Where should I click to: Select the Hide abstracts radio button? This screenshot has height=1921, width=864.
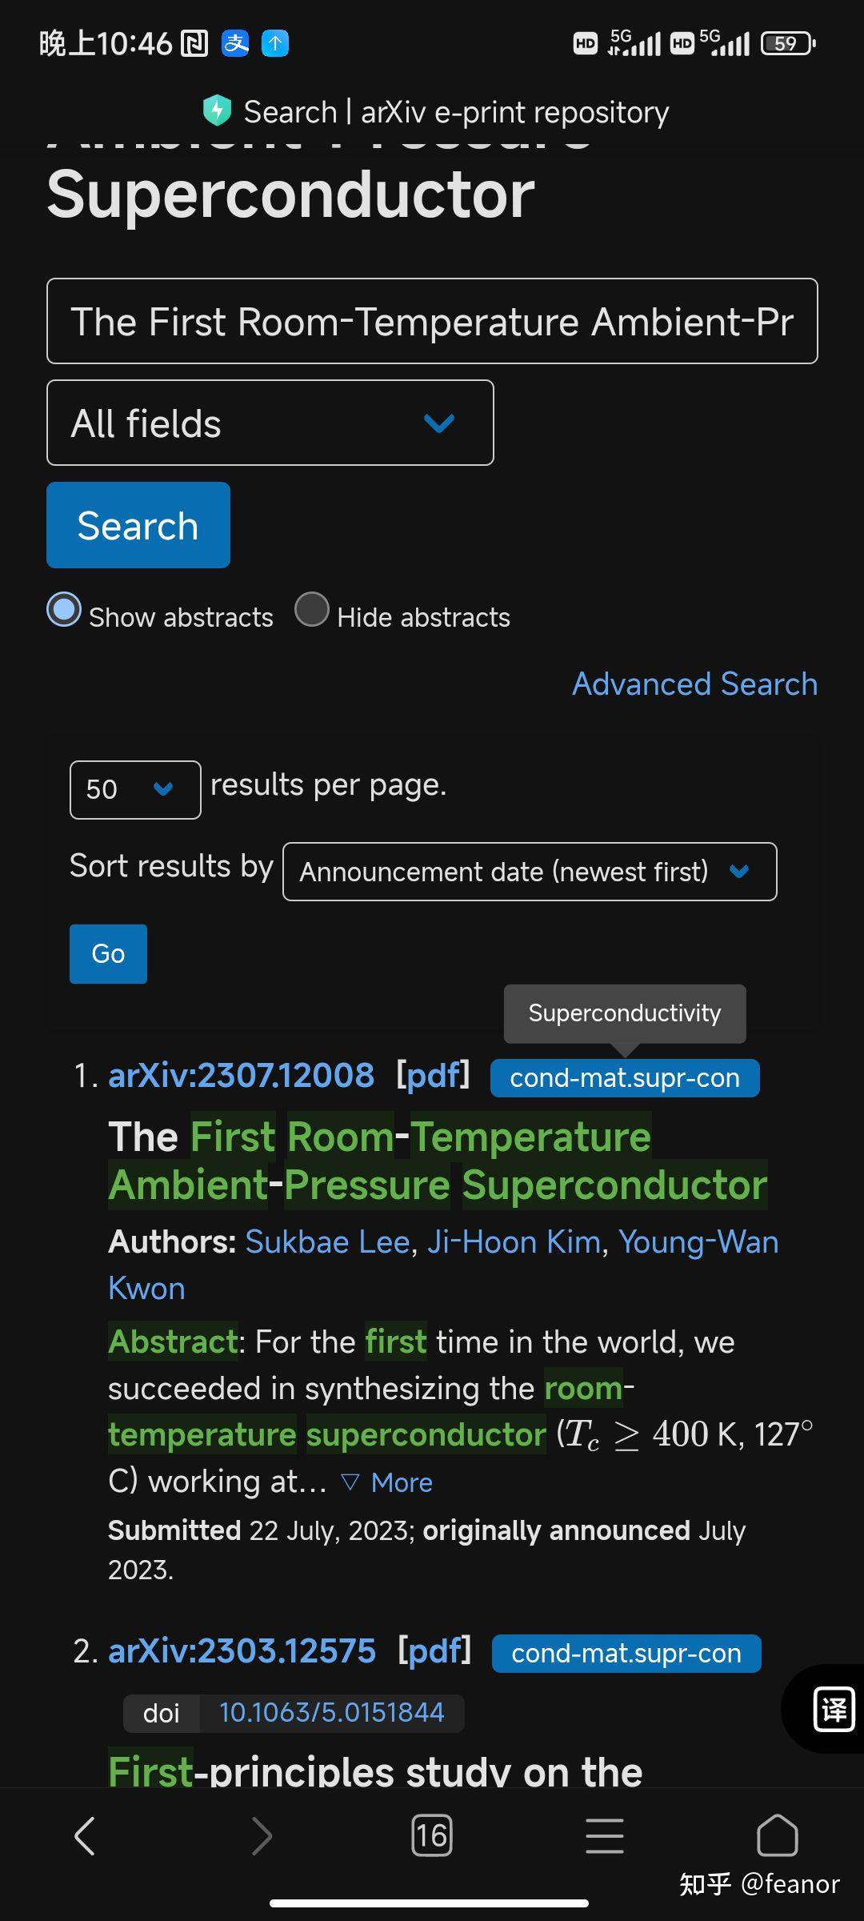pos(312,610)
